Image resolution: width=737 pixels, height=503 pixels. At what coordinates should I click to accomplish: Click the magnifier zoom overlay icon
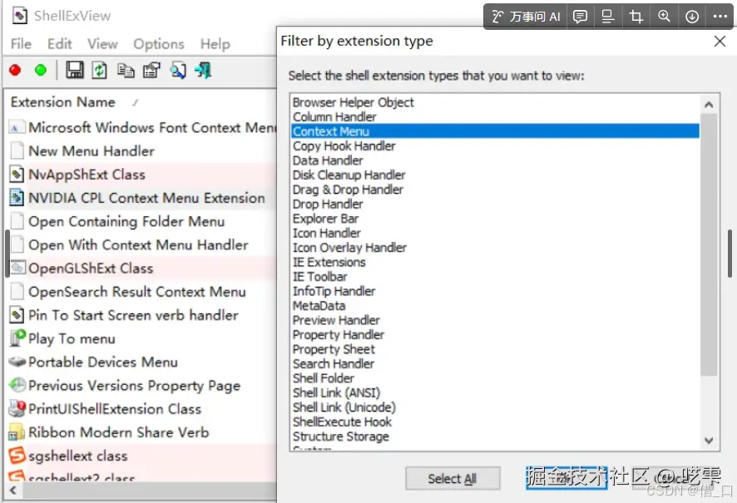664,17
